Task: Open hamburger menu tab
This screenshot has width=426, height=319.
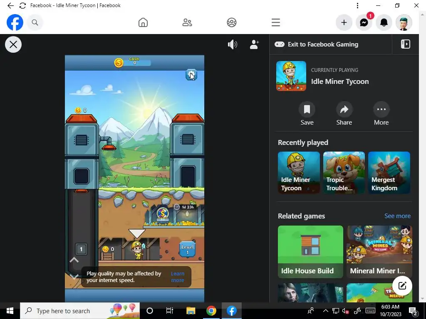Action: (x=276, y=22)
